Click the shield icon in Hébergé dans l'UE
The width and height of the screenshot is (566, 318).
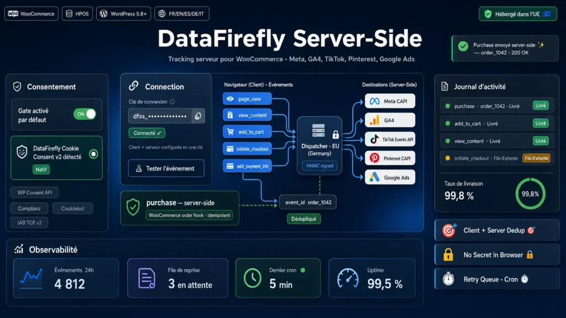pyautogui.click(x=488, y=14)
